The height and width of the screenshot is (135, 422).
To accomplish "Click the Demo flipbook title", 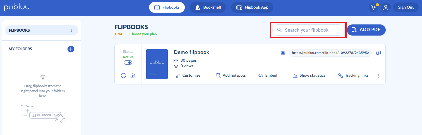I will 191,52.
